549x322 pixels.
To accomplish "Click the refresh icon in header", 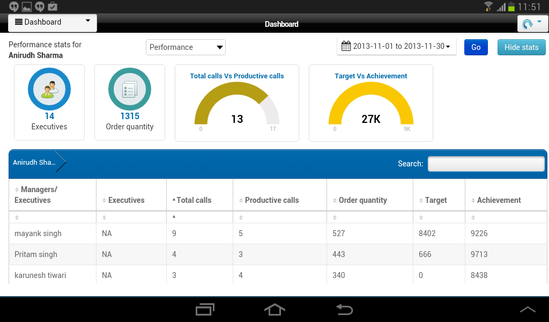I will 528,24.
